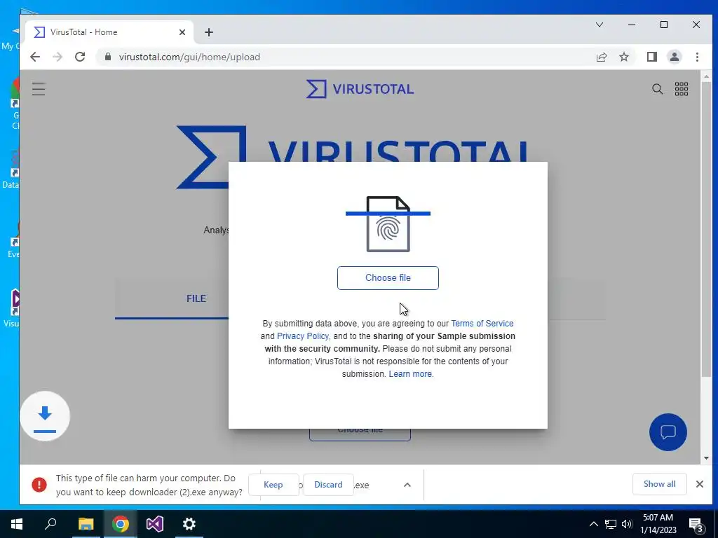Click Chrome icon in taskbar
This screenshot has height=538, width=718.
click(x=121, y=524)
